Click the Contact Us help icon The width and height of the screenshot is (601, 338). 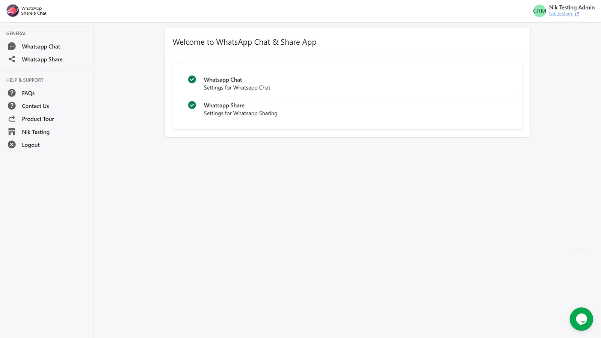[x=12, y=106]
